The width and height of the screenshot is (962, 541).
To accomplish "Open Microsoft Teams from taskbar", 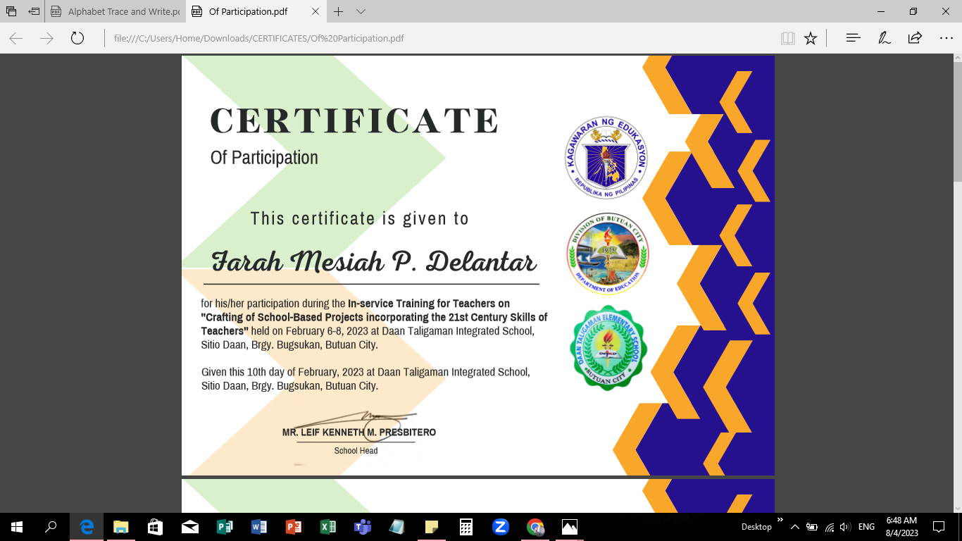I will tap(363, 527).
